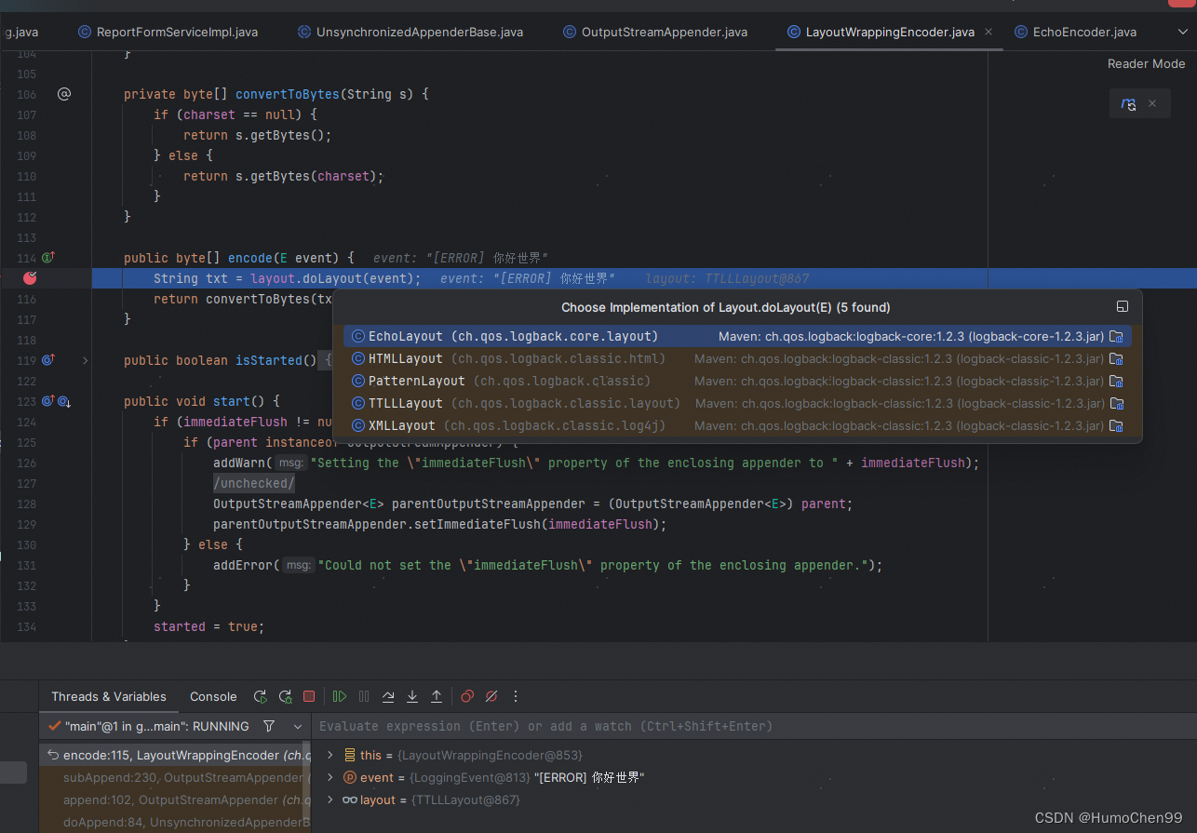The width and height of the screenshot is (1197, 833).
Task: Click the doLayout method call on line 115
Action: pos(333,278)
